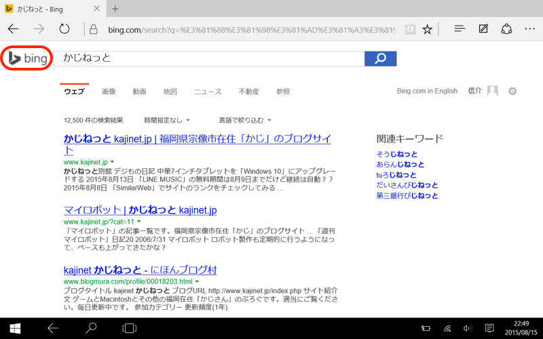Switch to the ニュース search tab
The width and height of the screenshot is (543, 339).
(x=208, y=92)
